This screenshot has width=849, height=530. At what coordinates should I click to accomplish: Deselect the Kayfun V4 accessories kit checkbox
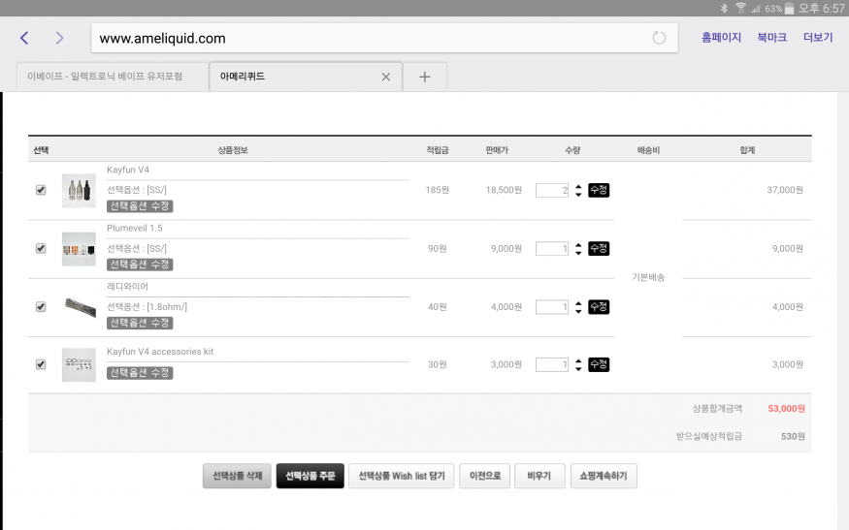coord(41,365)
